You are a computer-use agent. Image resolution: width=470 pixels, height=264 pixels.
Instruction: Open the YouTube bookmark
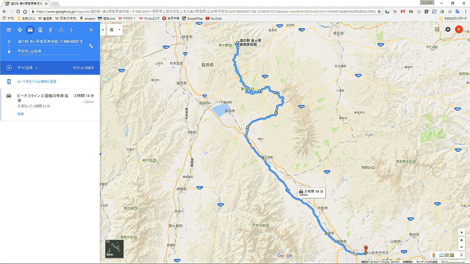pyautogui.click(x=214, y=19)
